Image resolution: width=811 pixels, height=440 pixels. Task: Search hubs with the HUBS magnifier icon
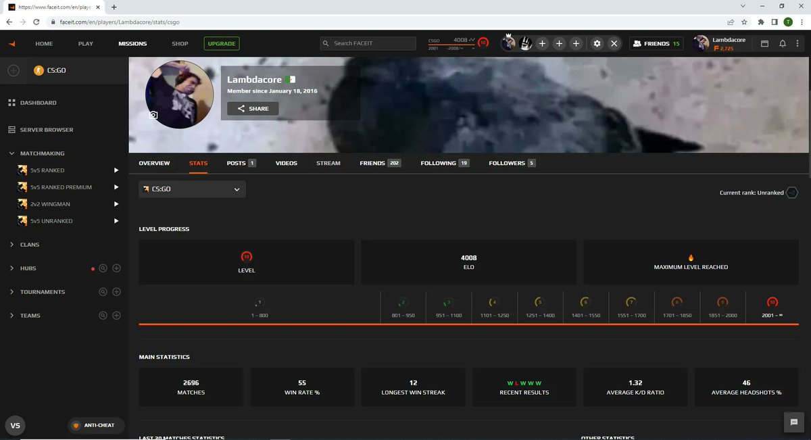click(x=103, y=268)
